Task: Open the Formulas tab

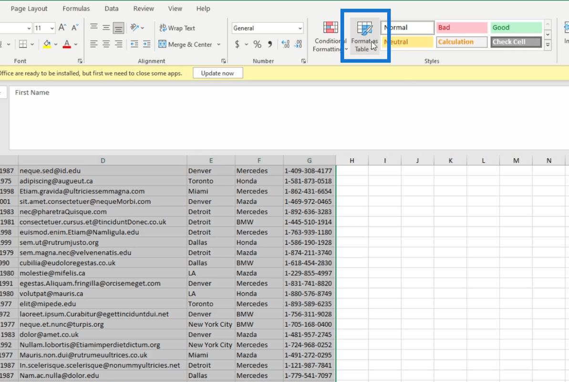Action: click(76, 9)
